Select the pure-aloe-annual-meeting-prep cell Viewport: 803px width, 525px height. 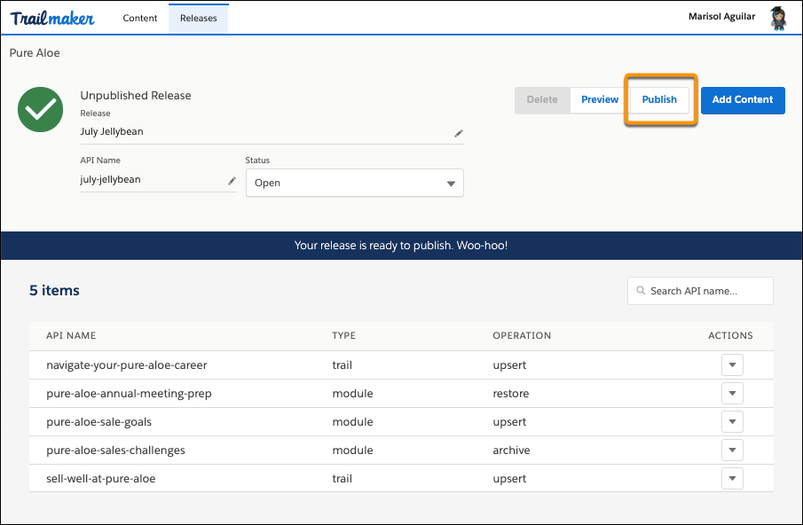click(129, 394)
